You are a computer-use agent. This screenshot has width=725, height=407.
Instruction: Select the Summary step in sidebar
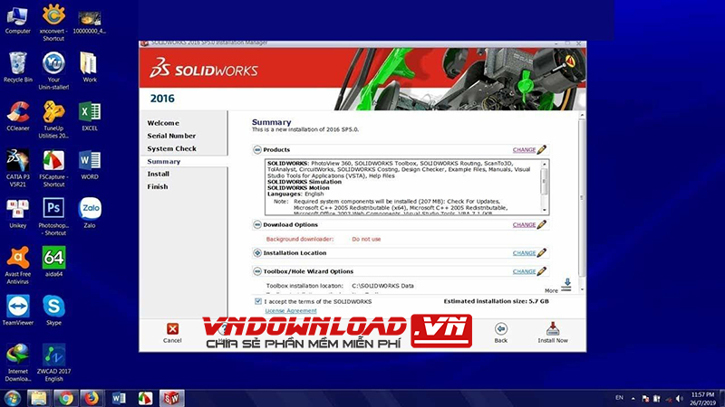point(164,162)
